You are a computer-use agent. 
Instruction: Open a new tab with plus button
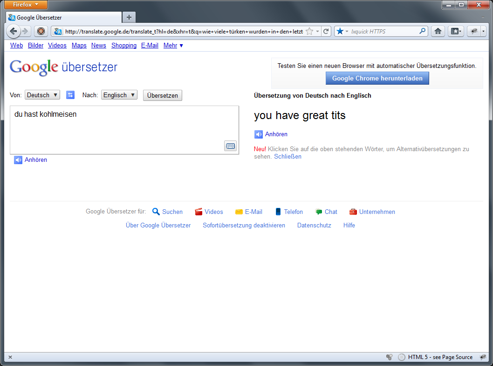coord(129,17)
